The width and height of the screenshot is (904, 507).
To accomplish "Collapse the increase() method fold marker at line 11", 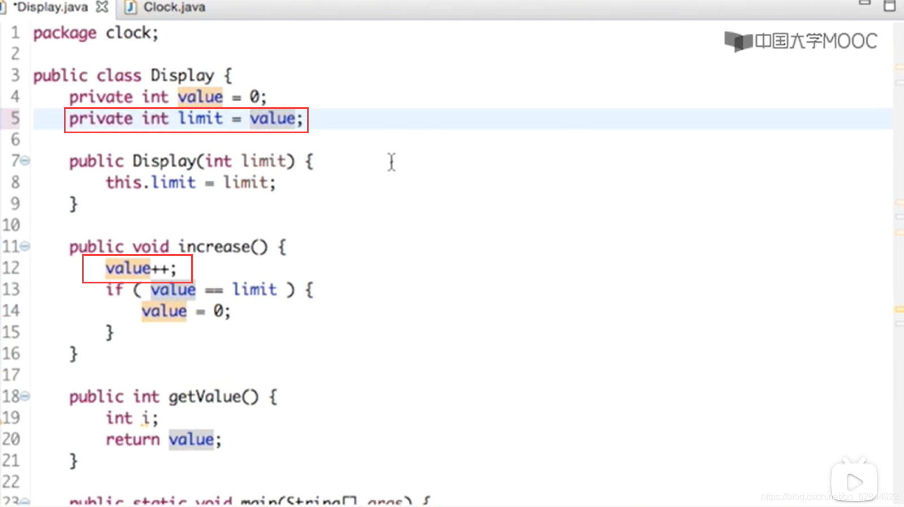I will point(25,247).
